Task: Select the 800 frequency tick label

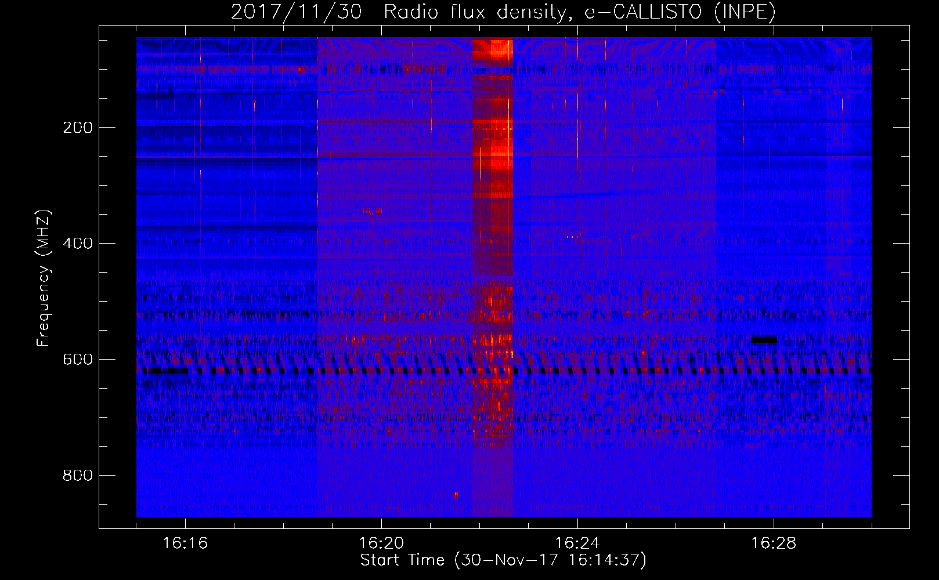Action: point(78,476)
